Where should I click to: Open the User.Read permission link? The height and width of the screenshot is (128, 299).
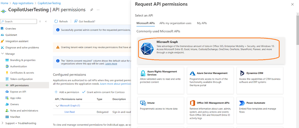click(x=69, y=112)
